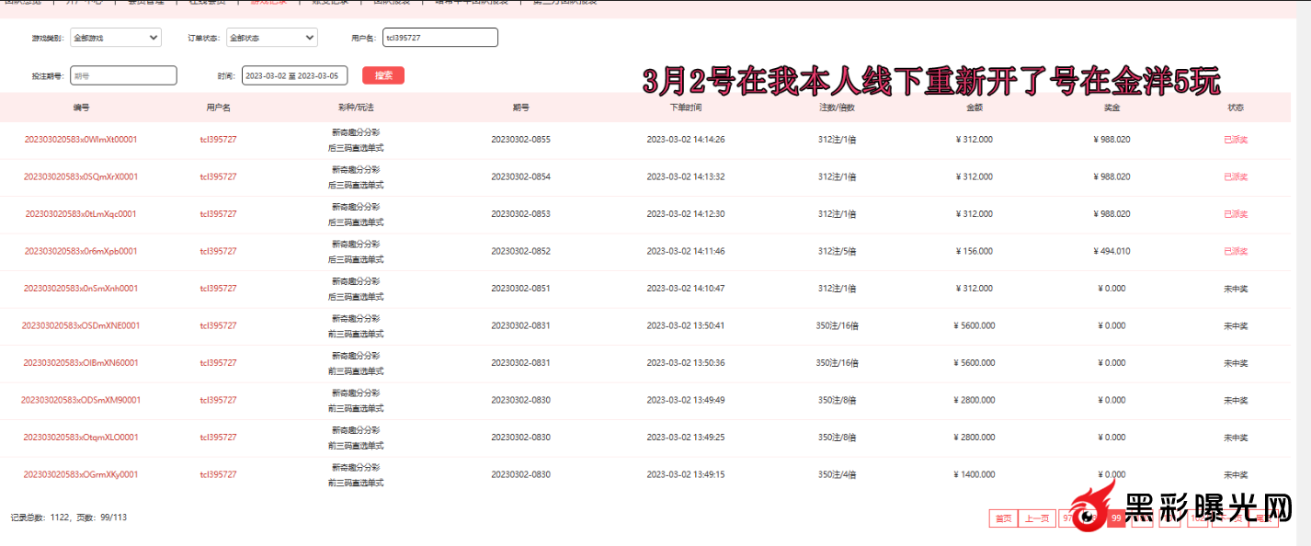
Task: Focus the 投注期号 input field
Action: point(123,76)
